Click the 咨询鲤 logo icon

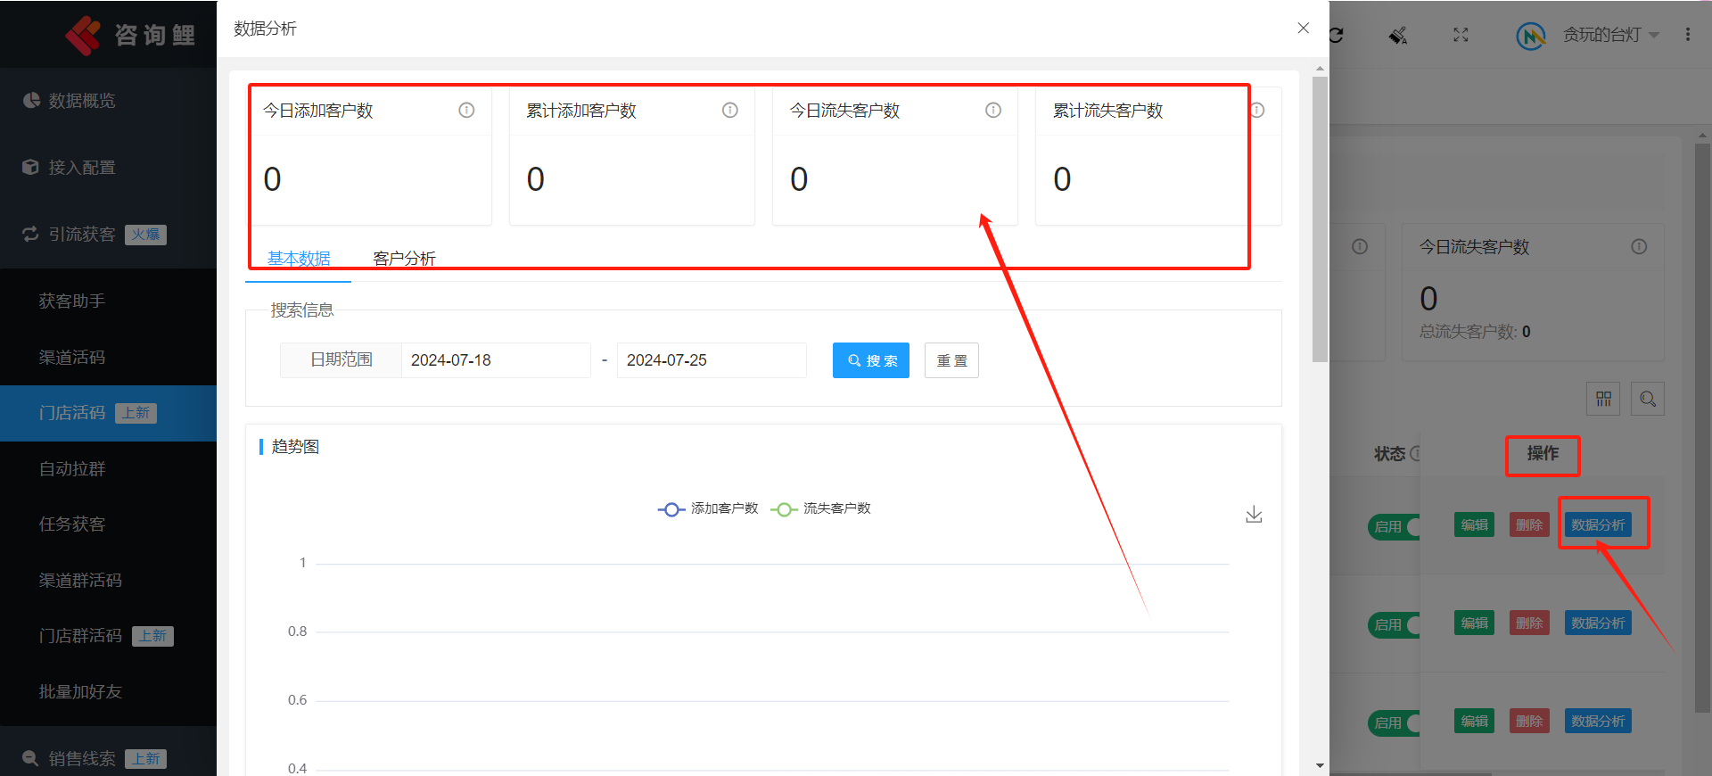click(x=83, y=35)
